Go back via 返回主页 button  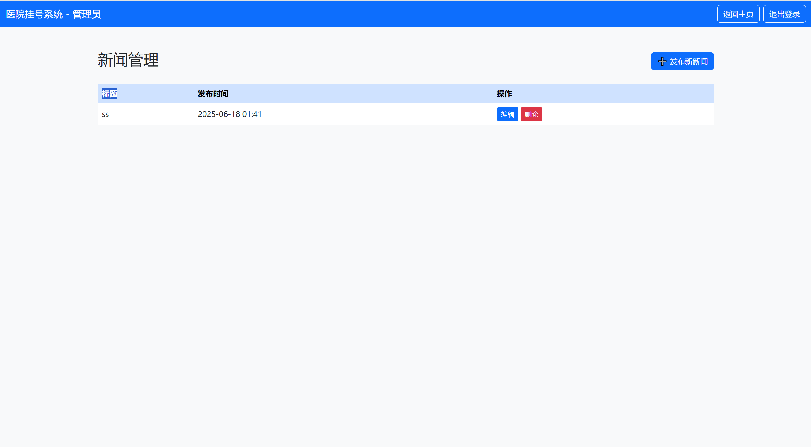(738, 14)
